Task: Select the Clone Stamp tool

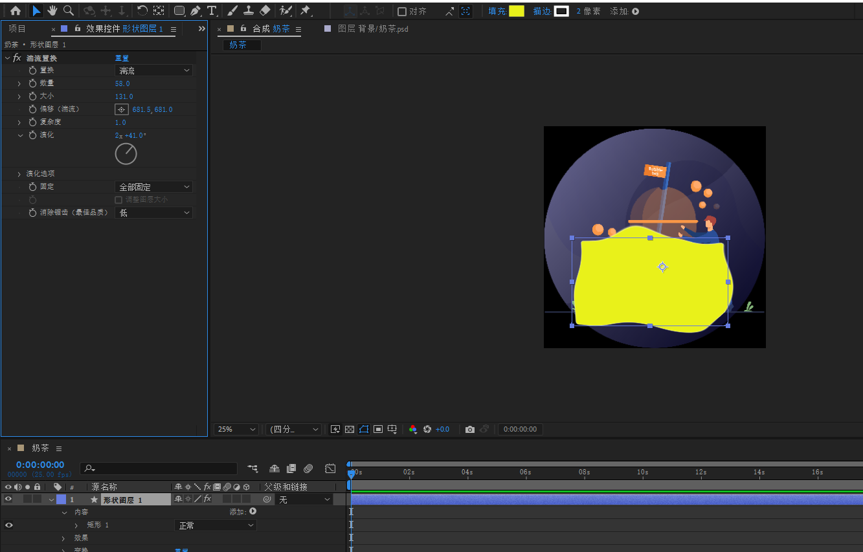Action: tap(248, 11)
